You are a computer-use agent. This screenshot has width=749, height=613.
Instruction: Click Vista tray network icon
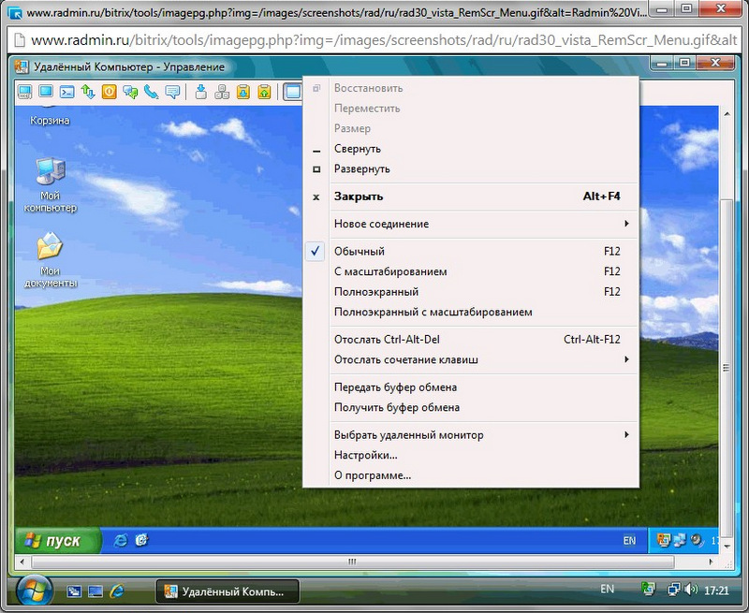click(x=674, y=591)
